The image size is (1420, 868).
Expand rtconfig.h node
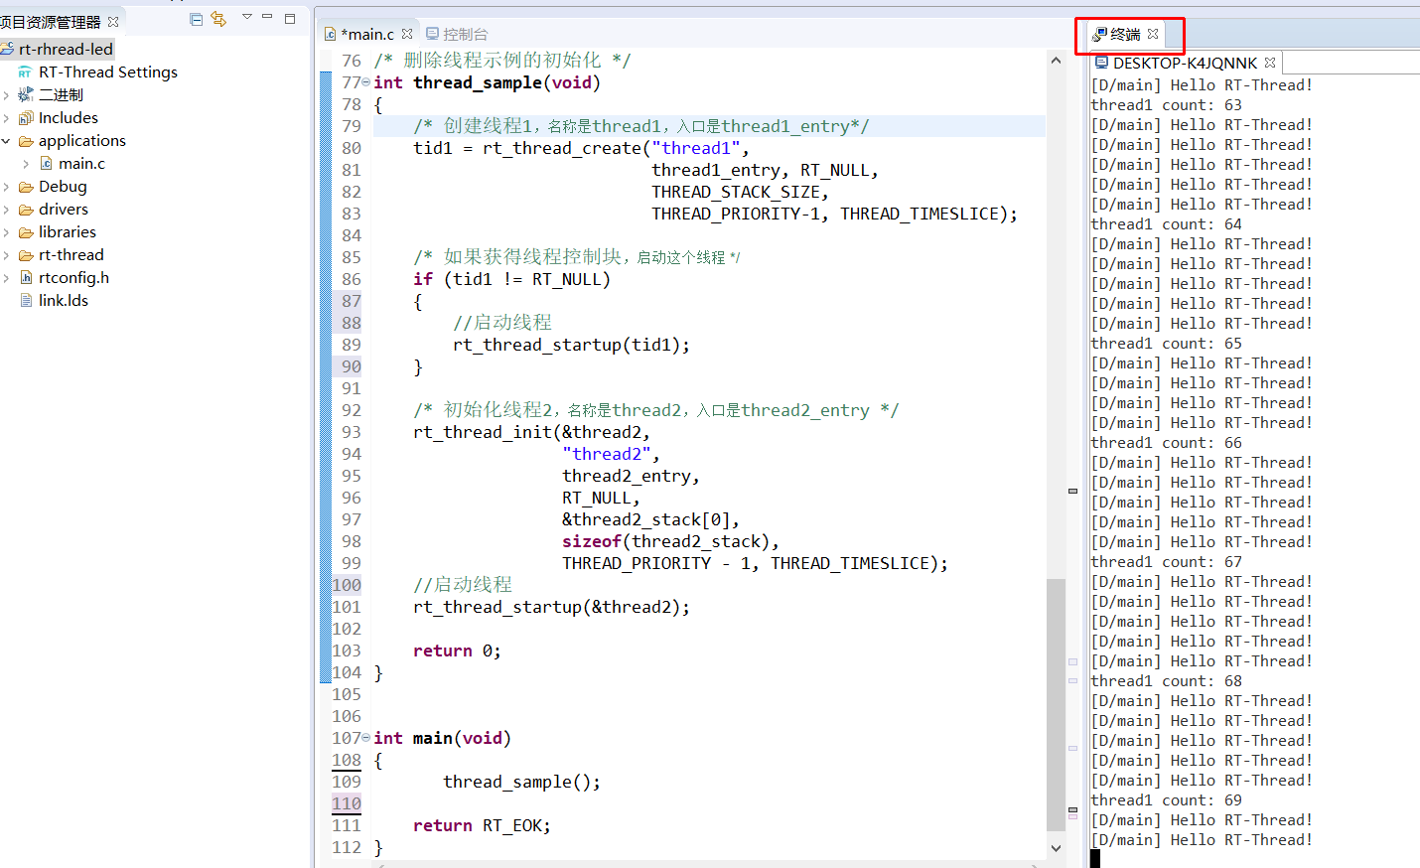pos(6,278)
